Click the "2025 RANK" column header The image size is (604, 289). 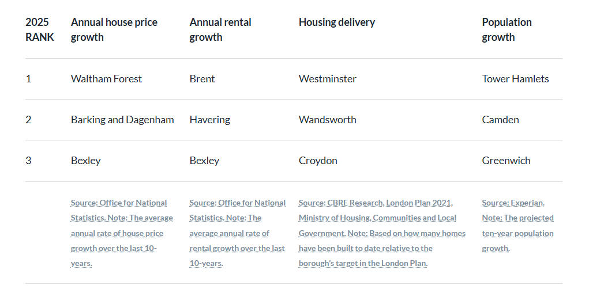point(40,29)
